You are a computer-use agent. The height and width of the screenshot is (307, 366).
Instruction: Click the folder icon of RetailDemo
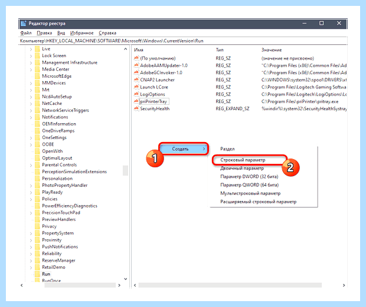[37, 267]
